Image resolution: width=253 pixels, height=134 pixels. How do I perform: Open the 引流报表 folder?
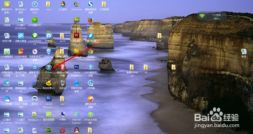coord(104,4)
